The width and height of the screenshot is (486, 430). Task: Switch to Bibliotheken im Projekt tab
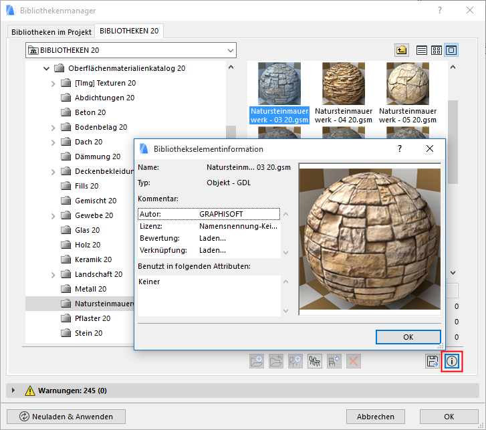[50, 31]
